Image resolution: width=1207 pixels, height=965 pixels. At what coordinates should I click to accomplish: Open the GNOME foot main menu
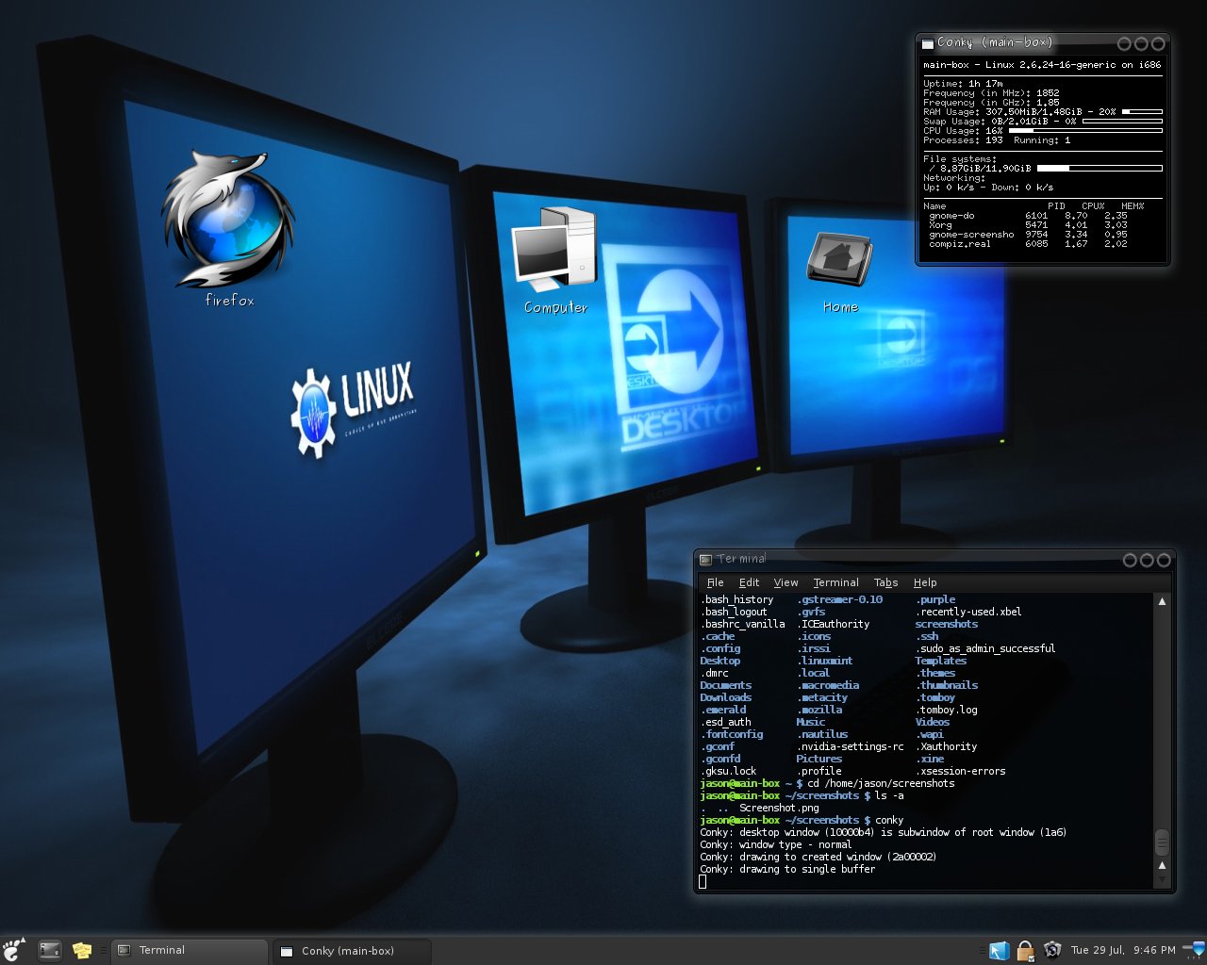(13, 950)
